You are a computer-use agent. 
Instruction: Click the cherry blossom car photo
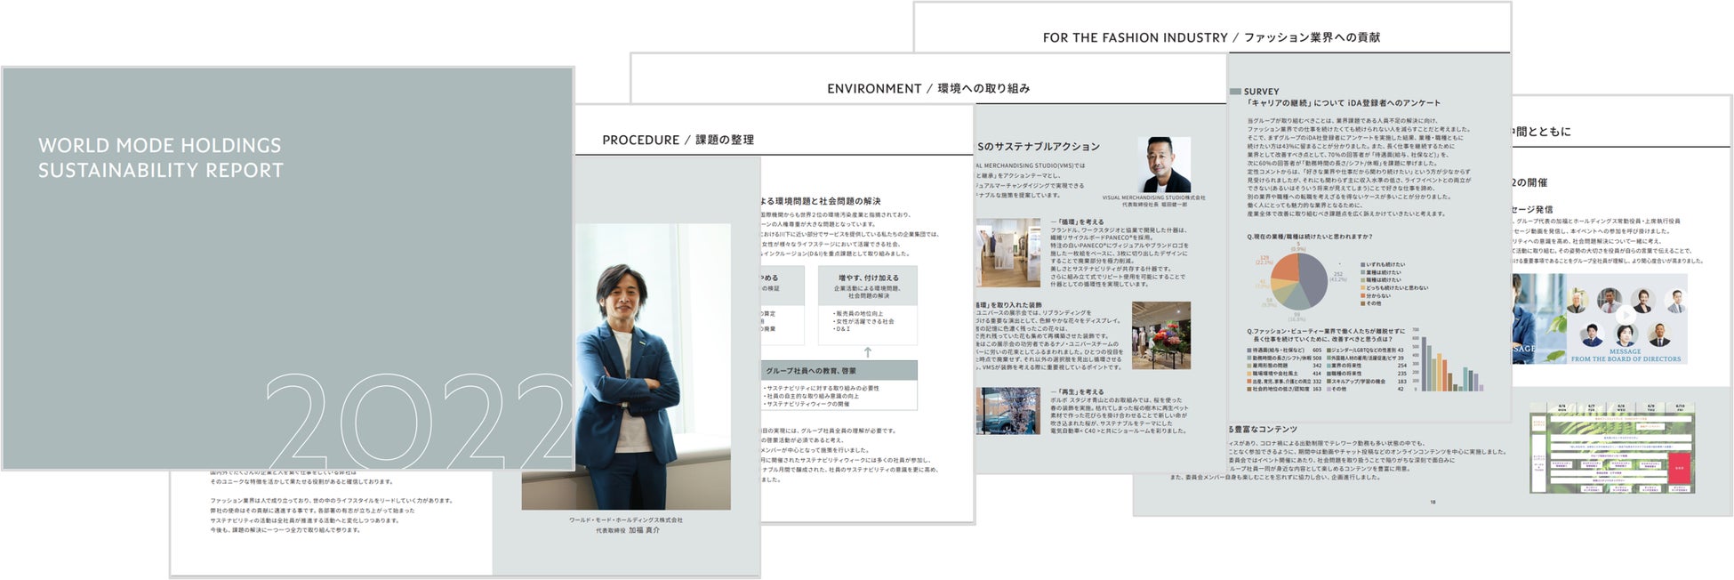[x=1007, y=410]
